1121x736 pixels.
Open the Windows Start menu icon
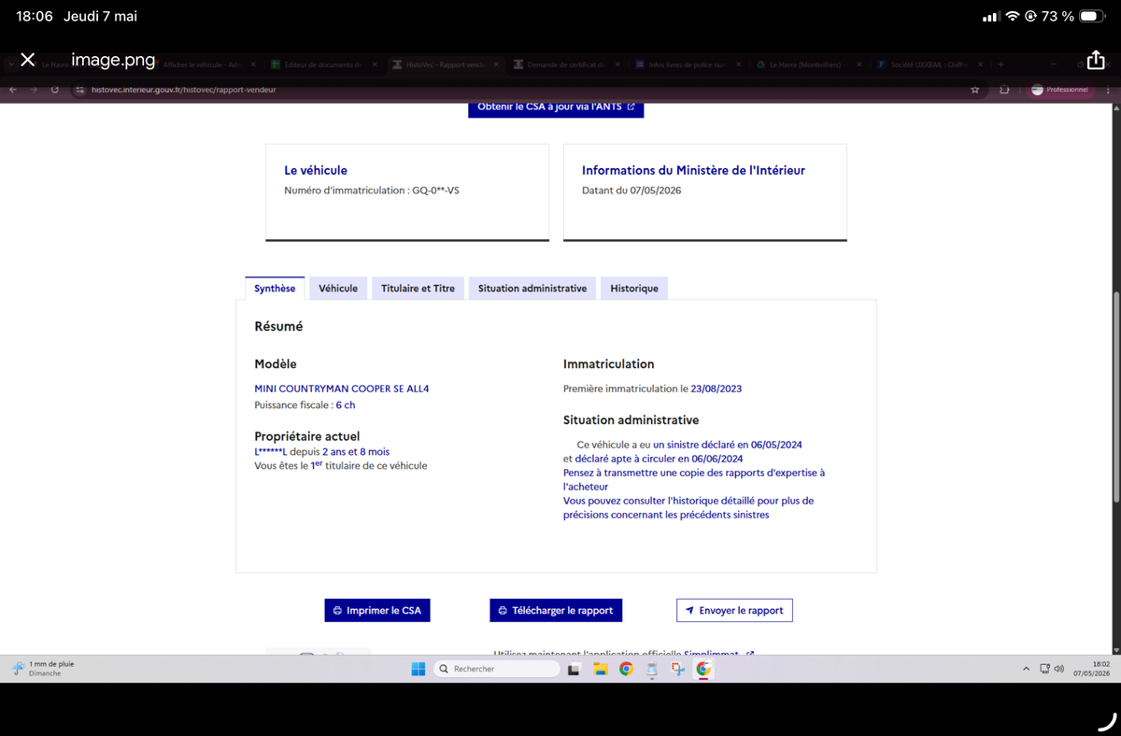(x=419, y=669)
